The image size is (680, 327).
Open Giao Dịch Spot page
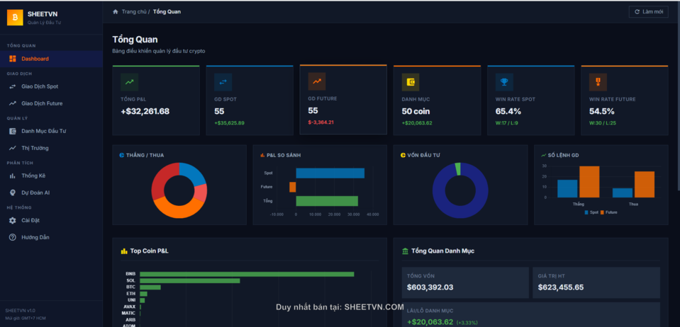pos(40,86)
